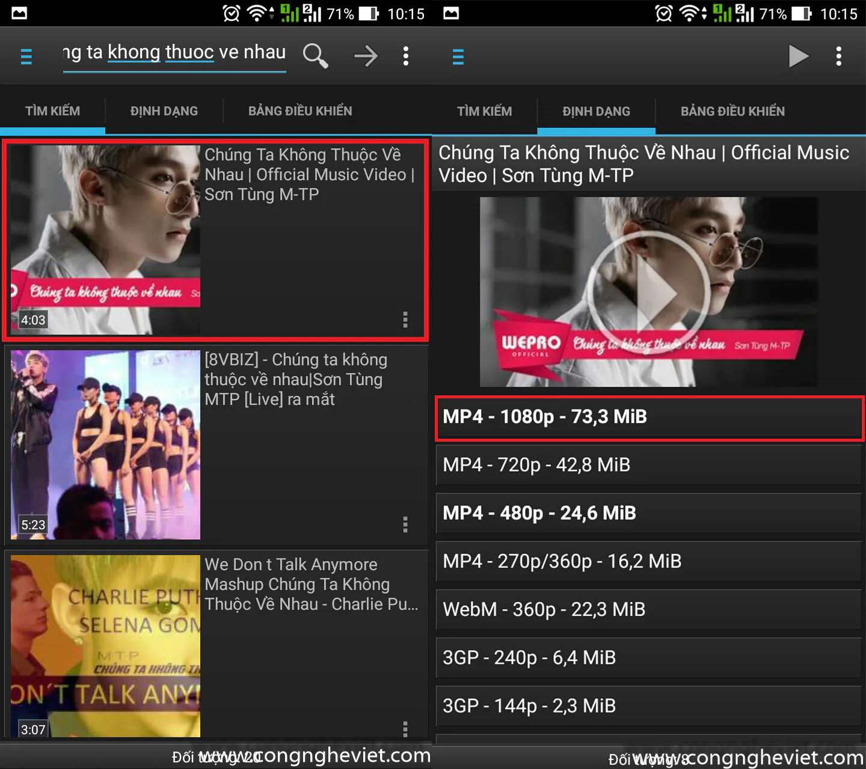The image size is (866, 769).
Task: Choose MP4 - 1080p - 73,3 MiB format
Action: click(649, 417)
